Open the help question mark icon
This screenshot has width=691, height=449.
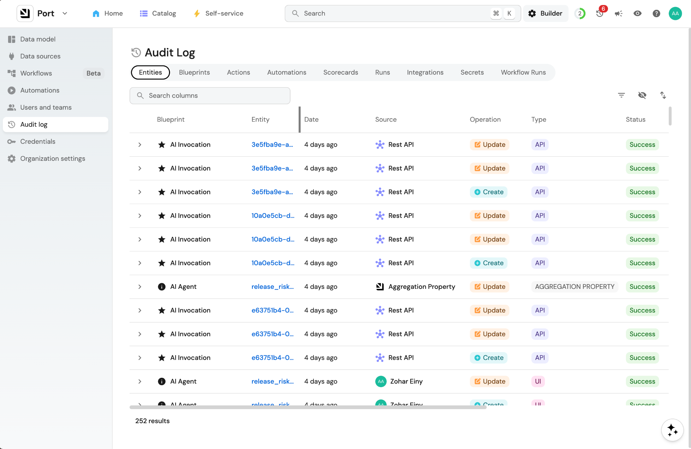[656, 14]
